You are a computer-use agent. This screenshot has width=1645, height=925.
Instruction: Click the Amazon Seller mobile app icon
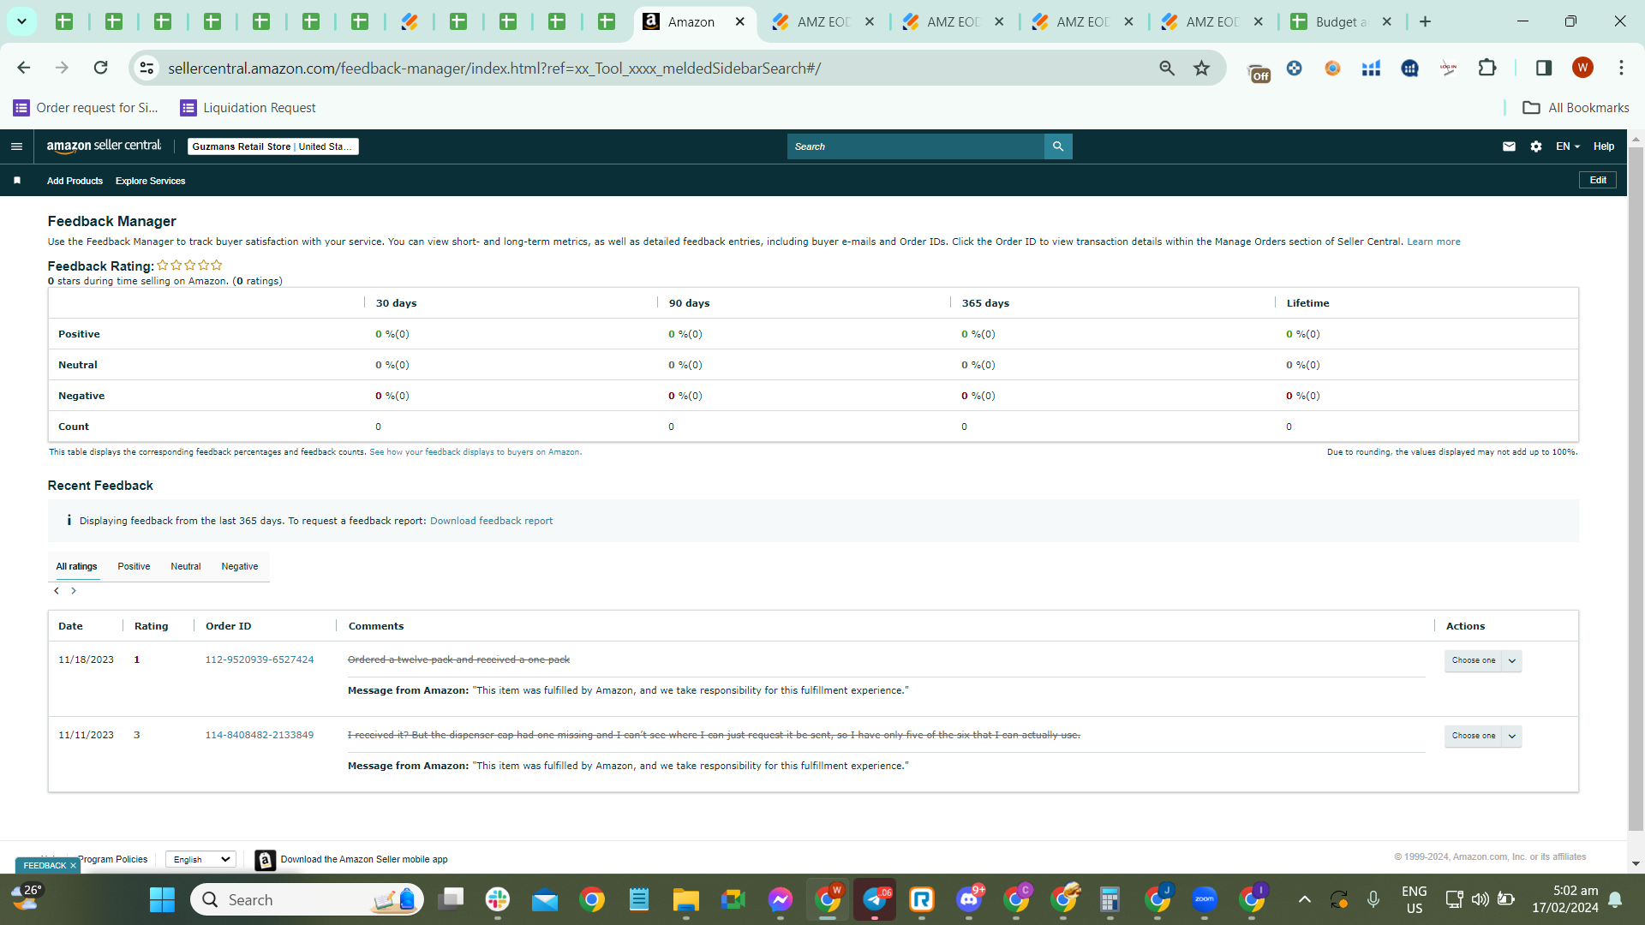[x=266, y=860]
